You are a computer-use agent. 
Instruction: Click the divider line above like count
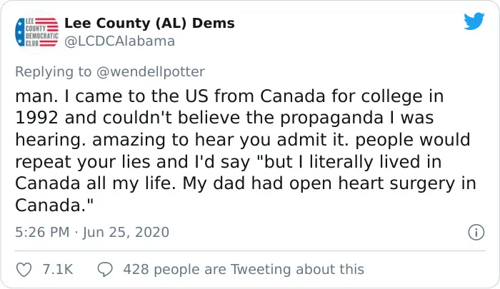[250, 251]
